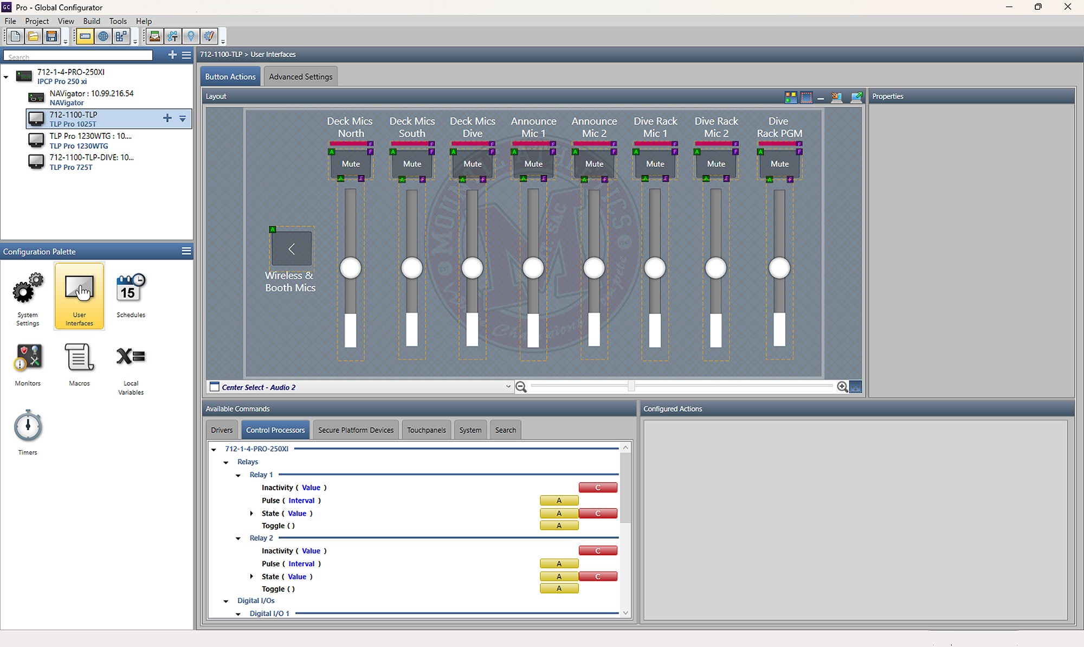
Task: Click the Center Select Audio 2 dropdown
Action: pyautogui.click(x=506, y=387)
